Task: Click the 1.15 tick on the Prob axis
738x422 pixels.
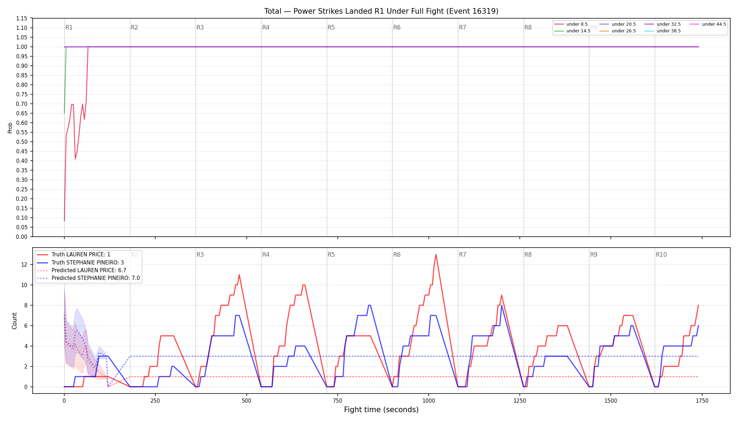Action: [22, 18]
